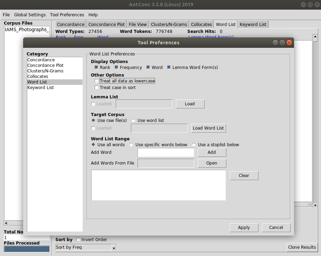Click Open to add words from file
This screenshot has width=321, height=256.
tap(212, 163)
